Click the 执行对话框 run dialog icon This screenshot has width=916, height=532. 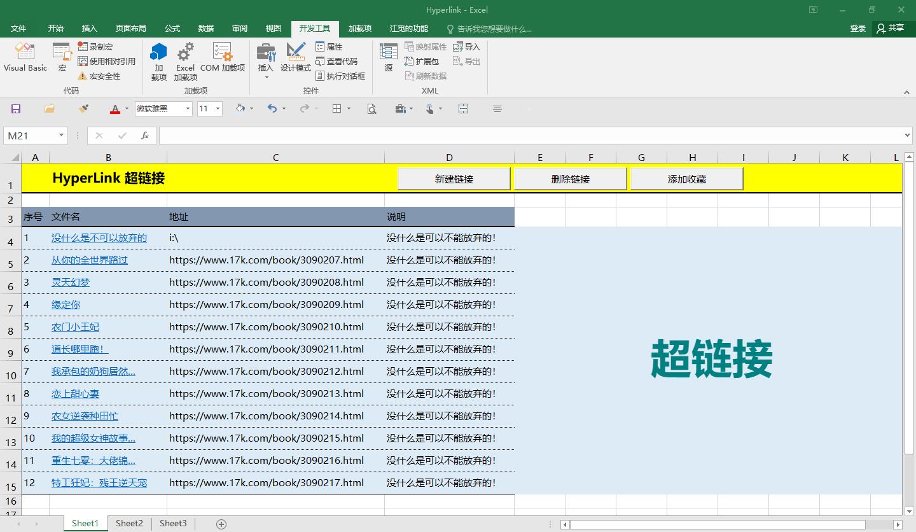tap(321, 76)
